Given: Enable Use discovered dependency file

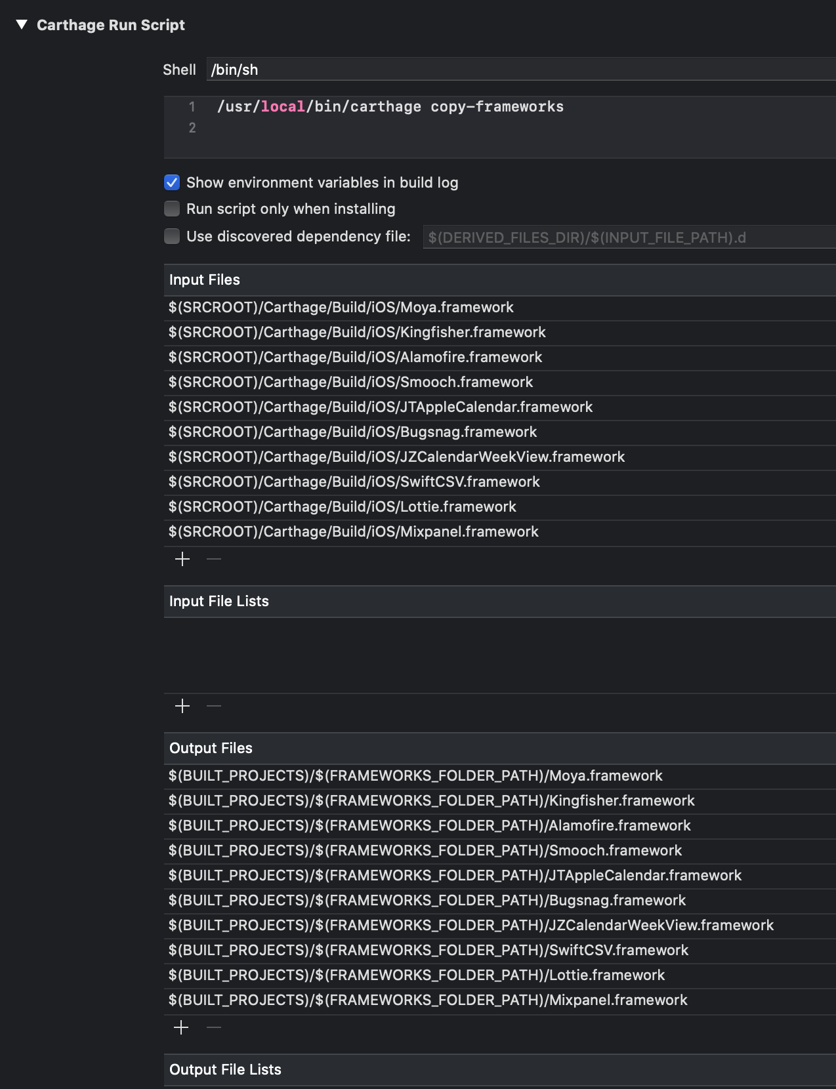Looking at the screenshot, I should pos(172,236).
